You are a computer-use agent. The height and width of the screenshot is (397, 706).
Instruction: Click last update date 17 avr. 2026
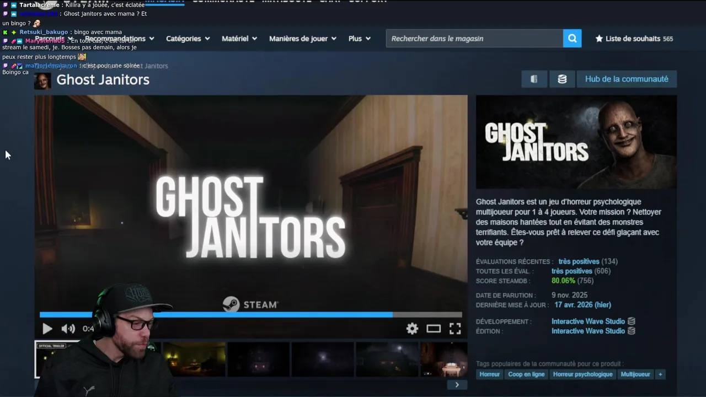pyautogui.click(x=582, y=305)
